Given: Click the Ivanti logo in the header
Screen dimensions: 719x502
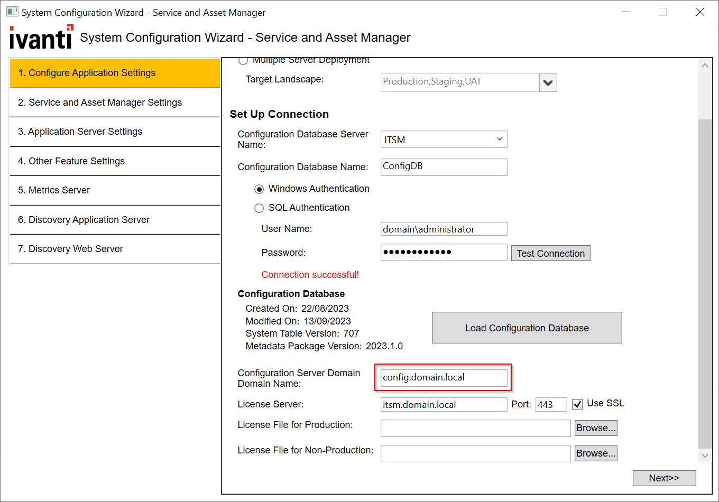Looking at the screenshot, I should 41,38.
